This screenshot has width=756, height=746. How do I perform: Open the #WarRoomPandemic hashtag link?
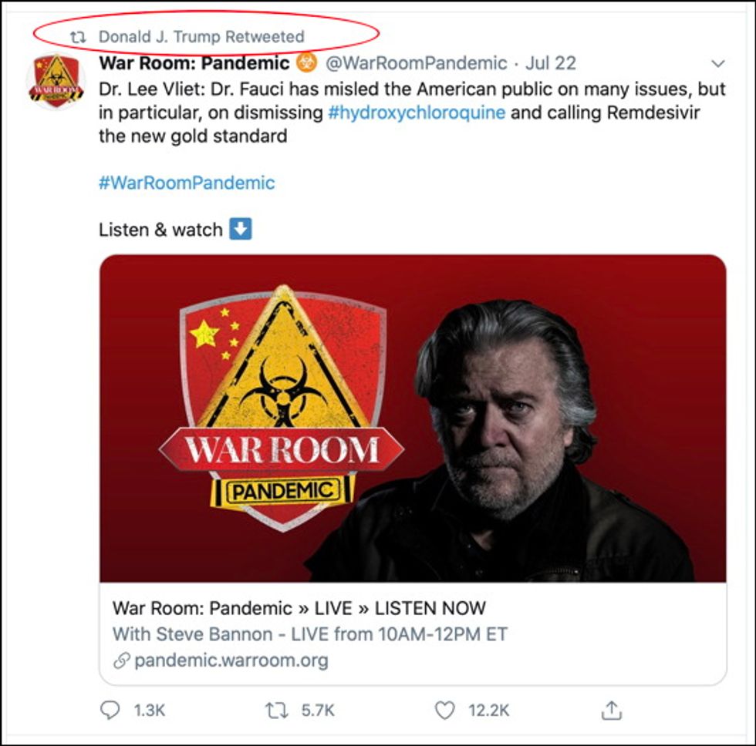coord(187,183)
